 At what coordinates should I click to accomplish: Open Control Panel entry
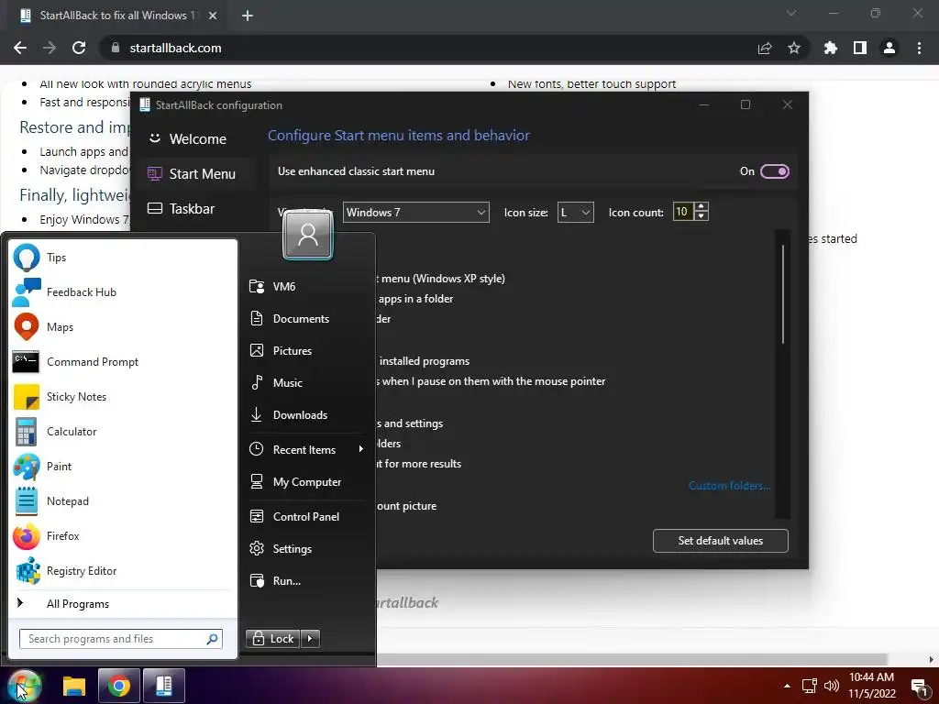tap(306, 516)
